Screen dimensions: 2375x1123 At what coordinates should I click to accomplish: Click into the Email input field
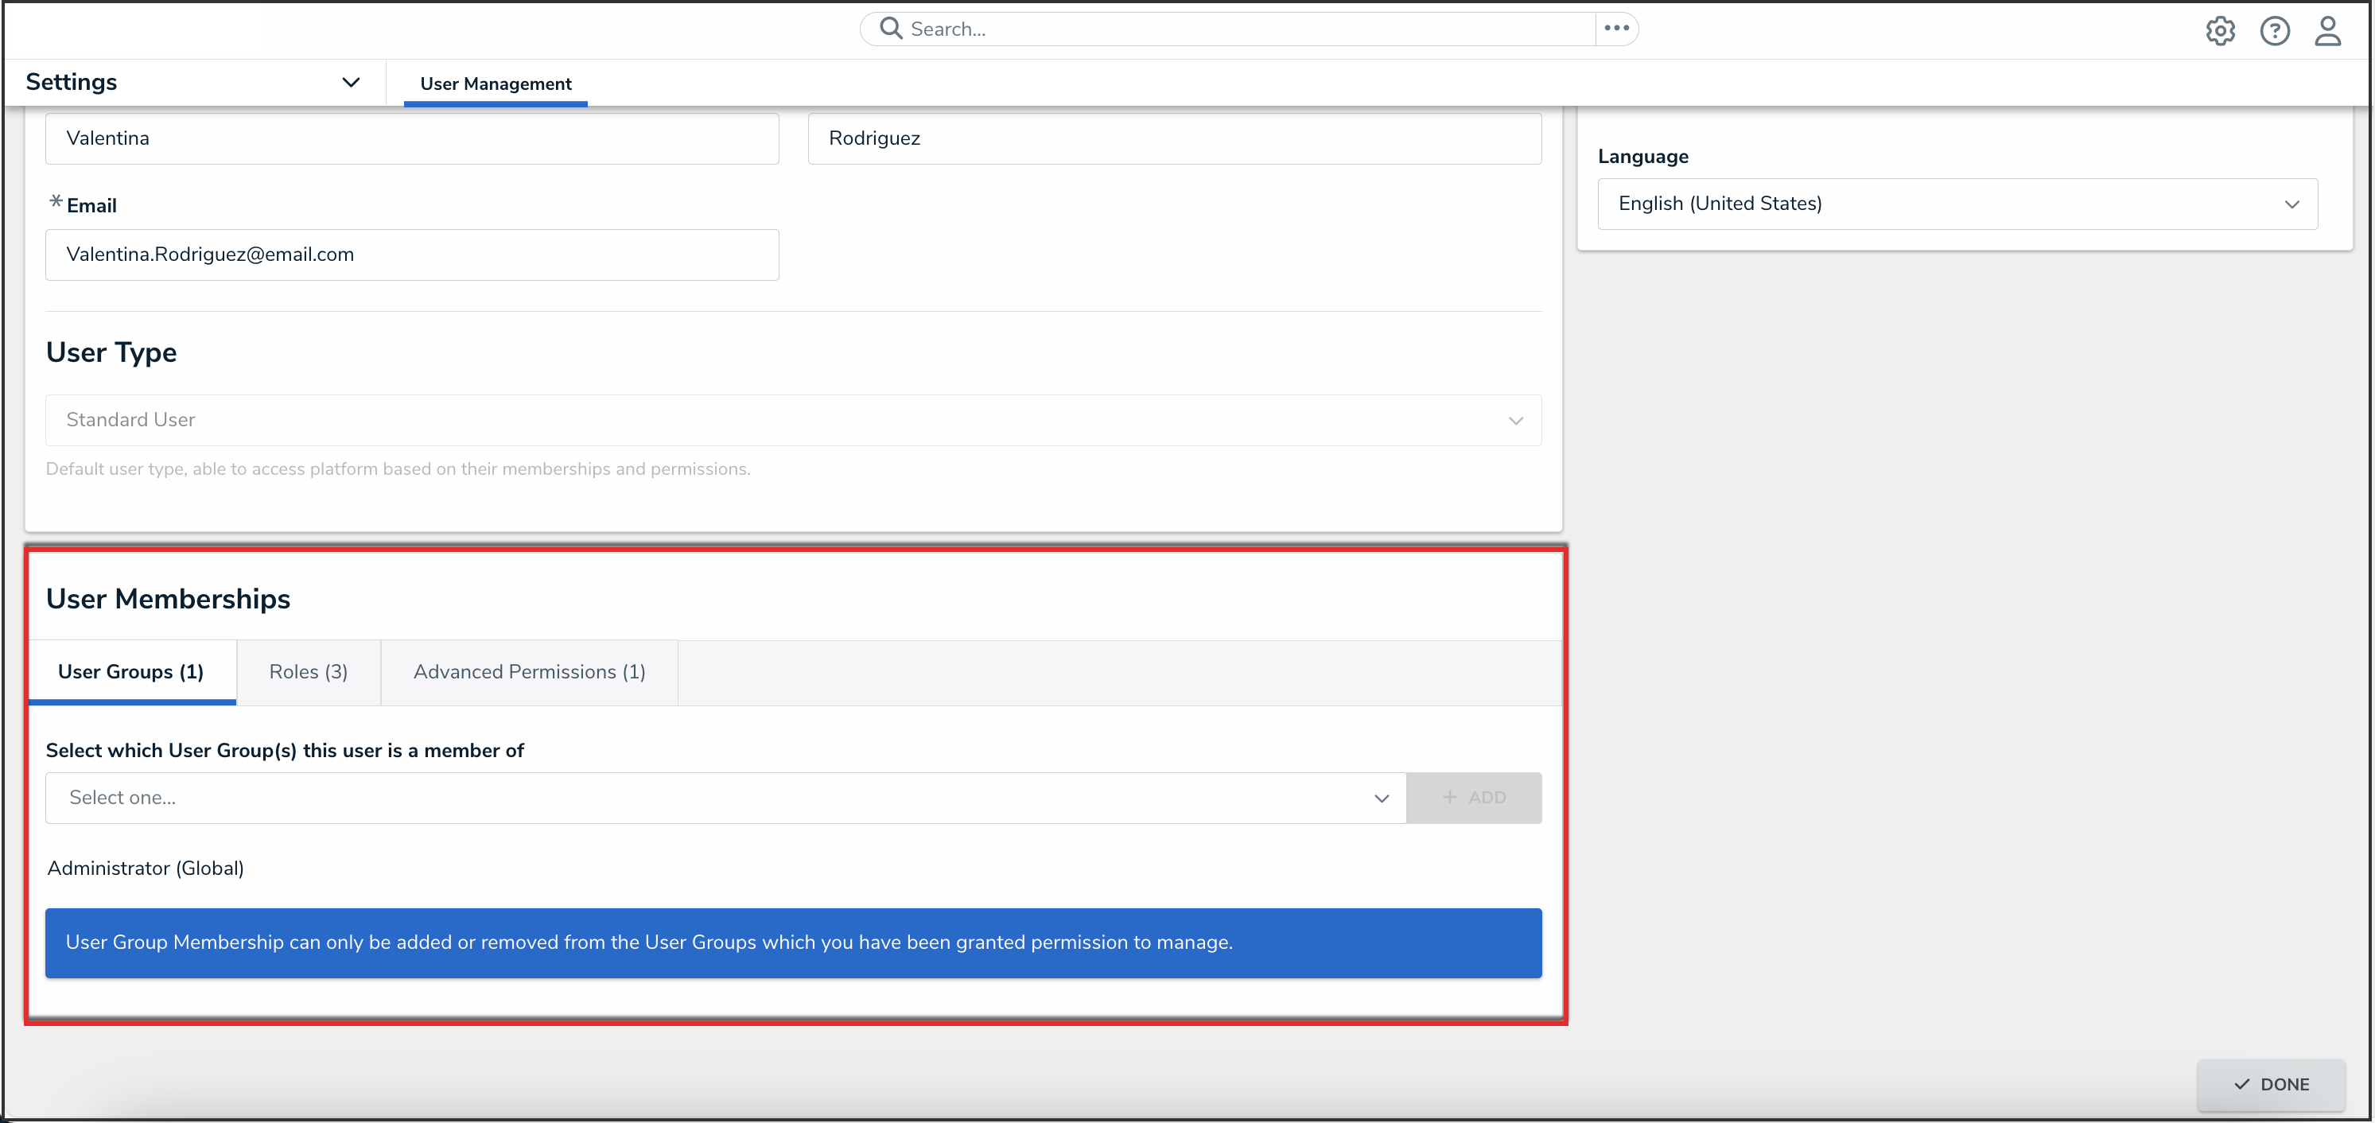tap(411, 255)
